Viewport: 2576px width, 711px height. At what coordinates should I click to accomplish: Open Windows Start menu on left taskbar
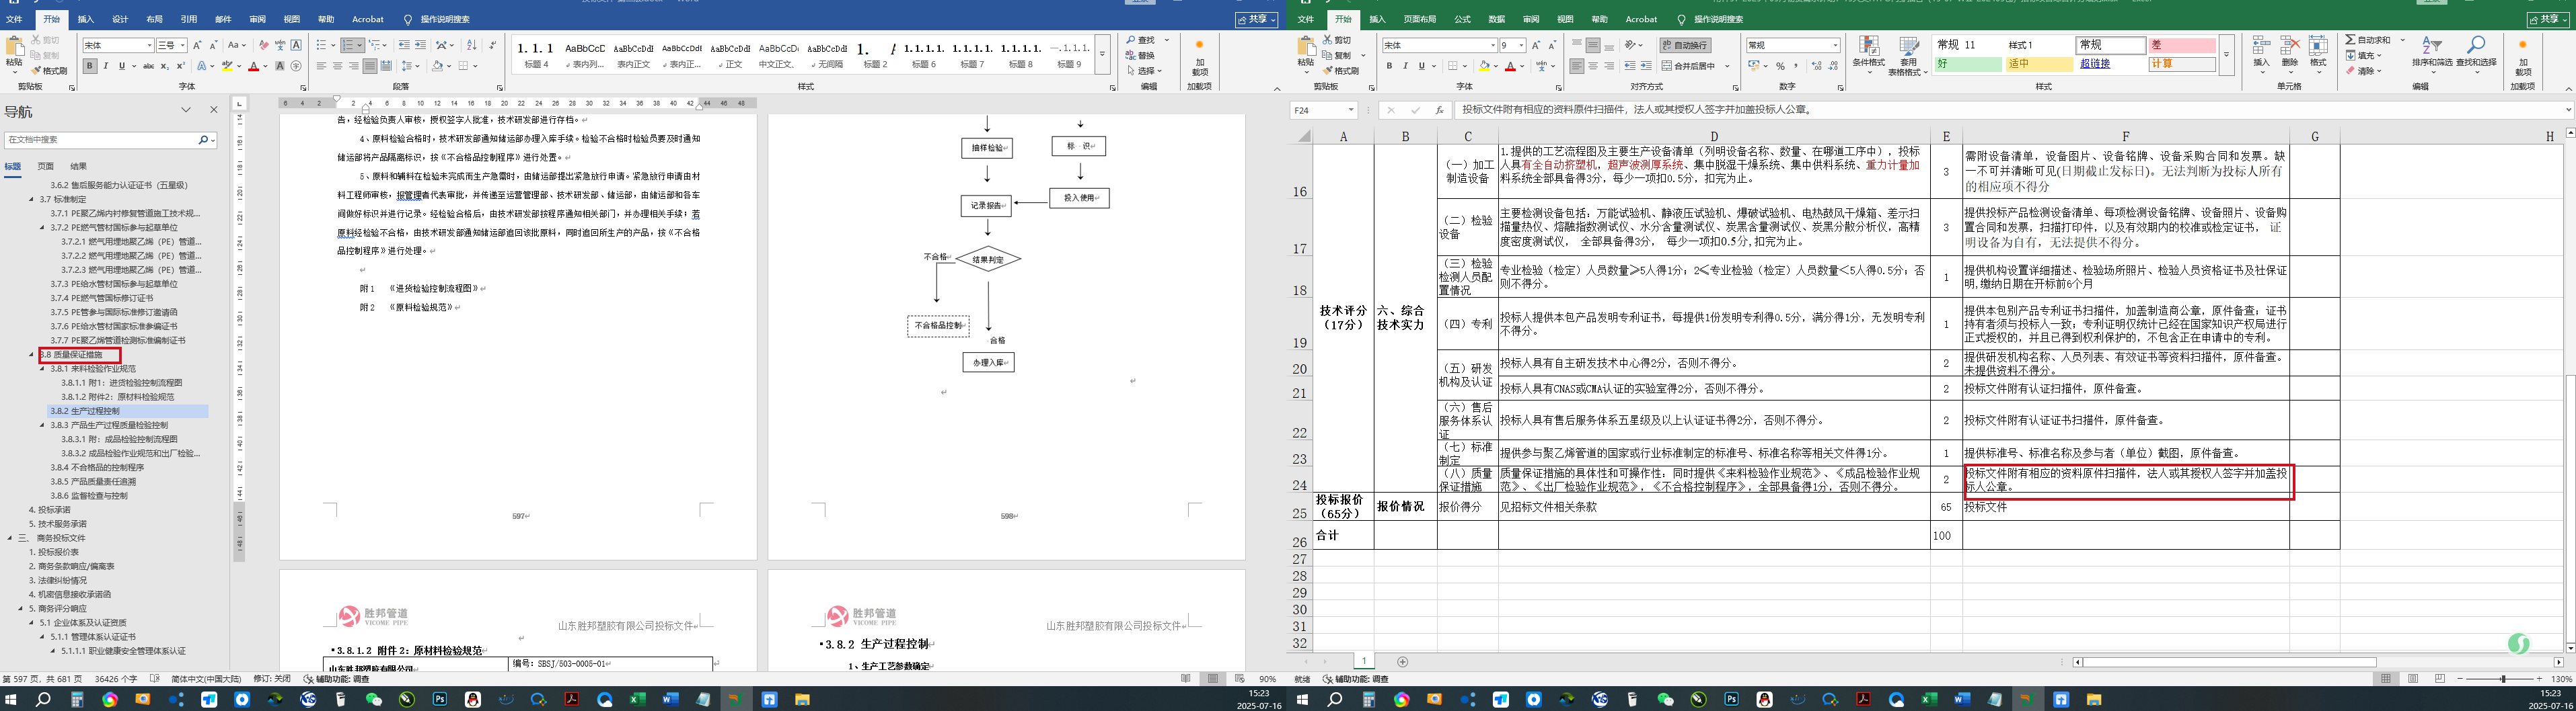click(11, 699)
